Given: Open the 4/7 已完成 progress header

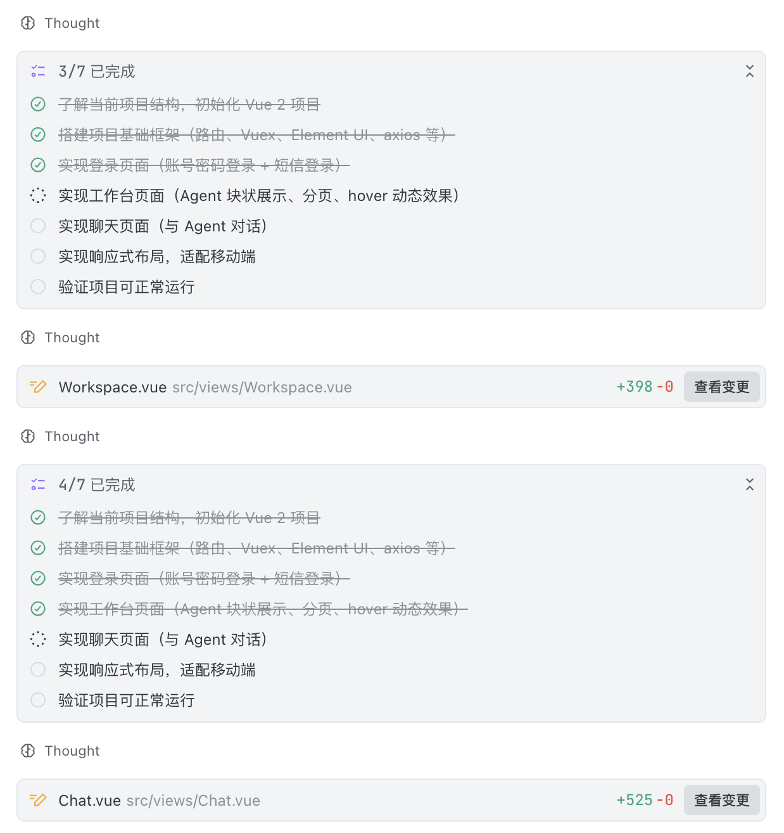Looking at the screenshot, I should [x=97, y=485].
